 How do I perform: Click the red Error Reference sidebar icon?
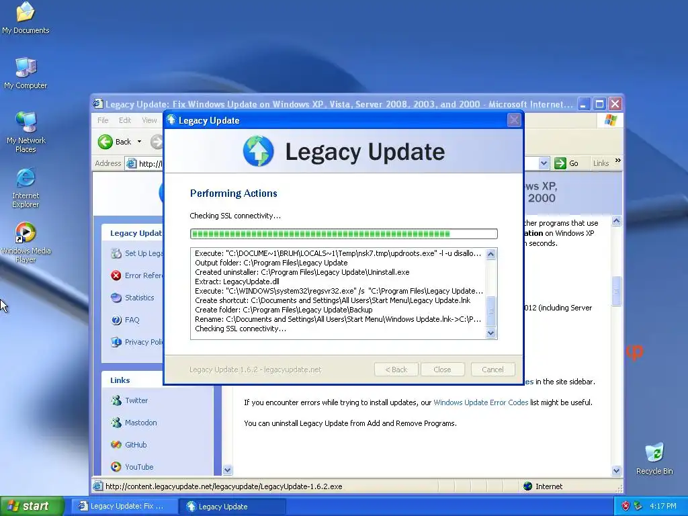click(116, 275)
